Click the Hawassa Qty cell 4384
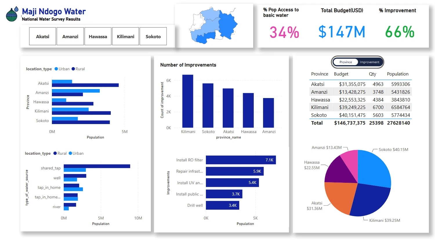Viewport: 435px width, 240px height. point(378,100)
